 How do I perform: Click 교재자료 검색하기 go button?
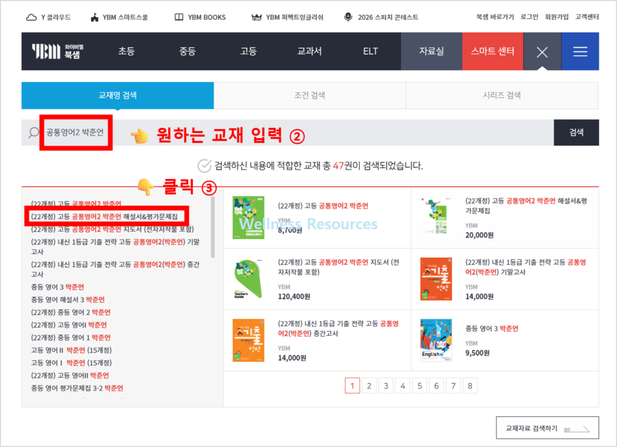[x=547, y=428]
